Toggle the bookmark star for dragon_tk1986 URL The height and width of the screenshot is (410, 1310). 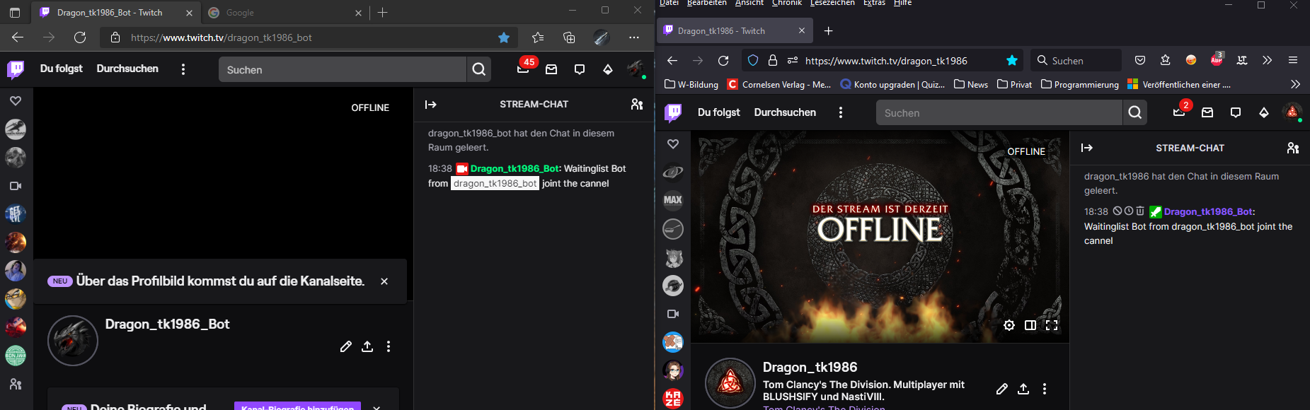[x=1012, y=61]
